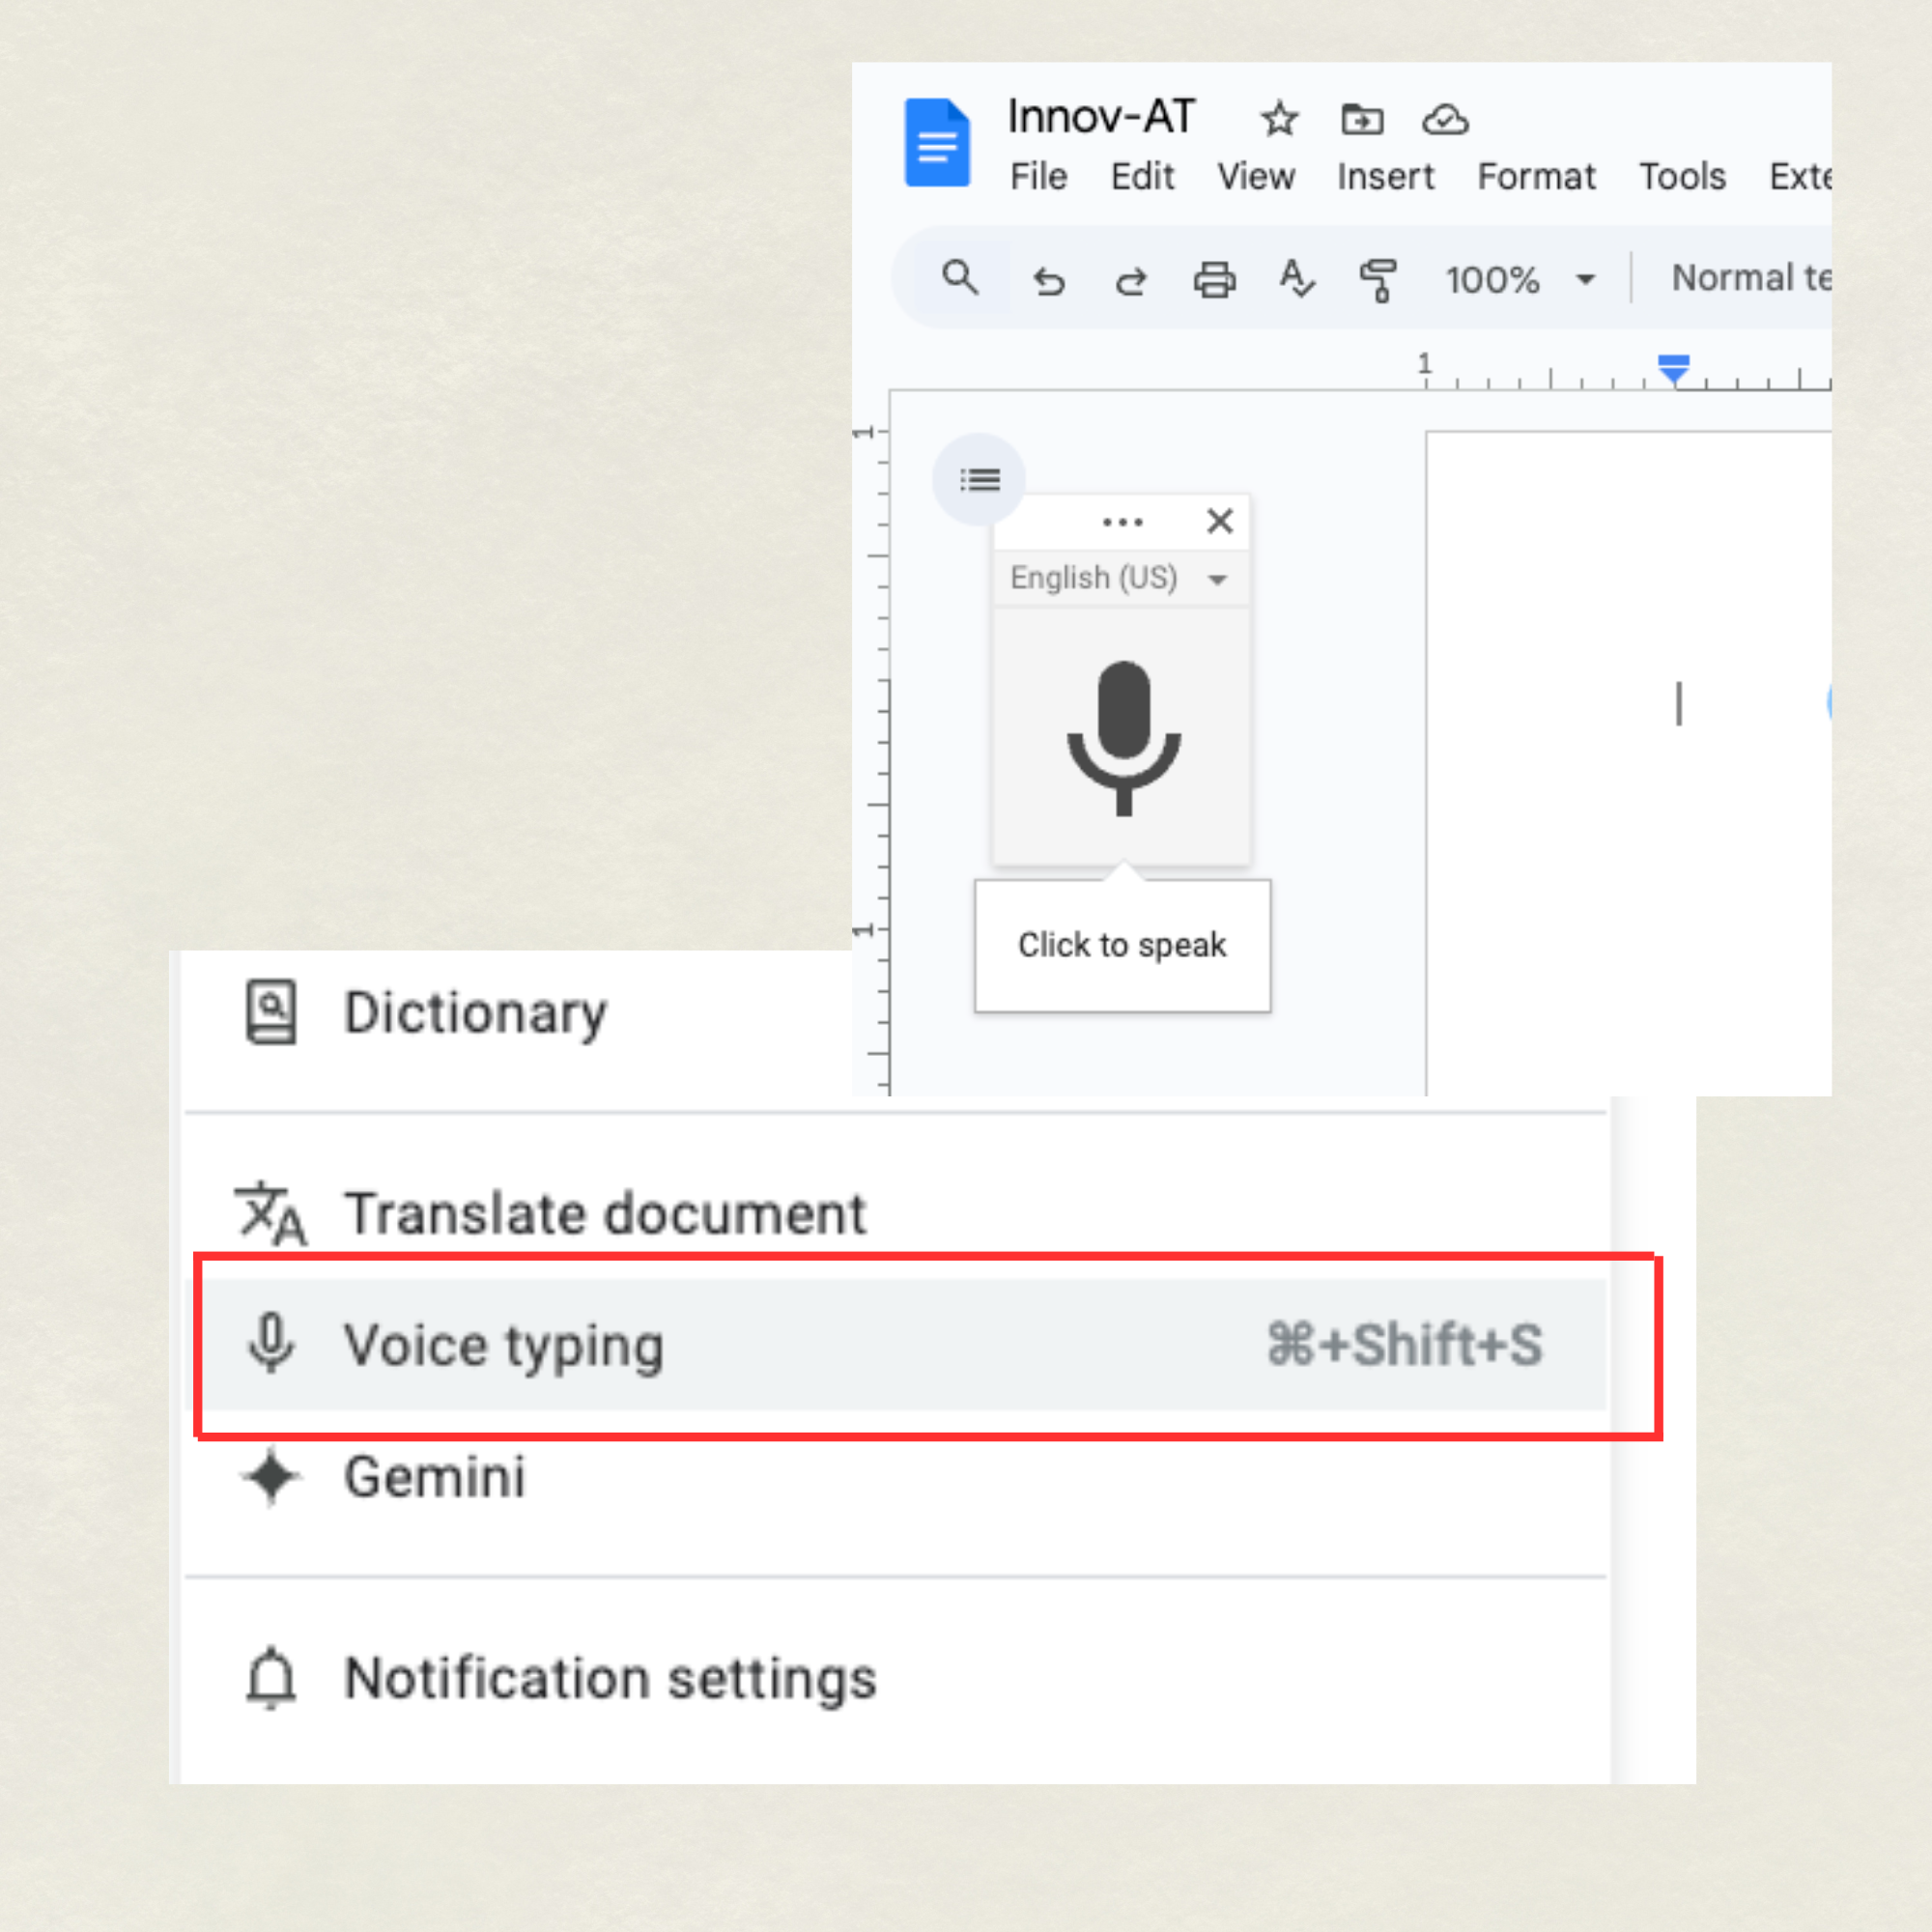The width and height of the screenshot is (1932, 1932).
Task: Open the English (US) language dropdown
Action: click(1119, 578)
